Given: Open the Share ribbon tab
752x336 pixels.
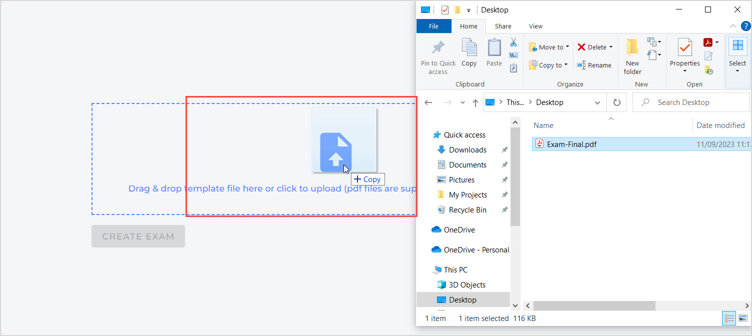Looking at the screenshot, I should [503, 26].
